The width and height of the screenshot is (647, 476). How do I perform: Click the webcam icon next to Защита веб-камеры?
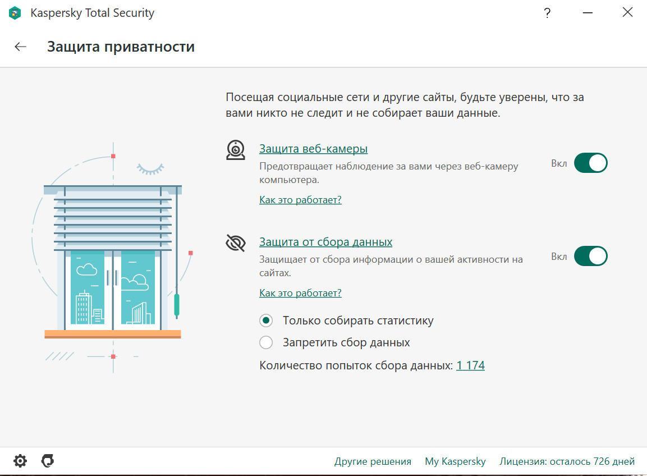236,150
